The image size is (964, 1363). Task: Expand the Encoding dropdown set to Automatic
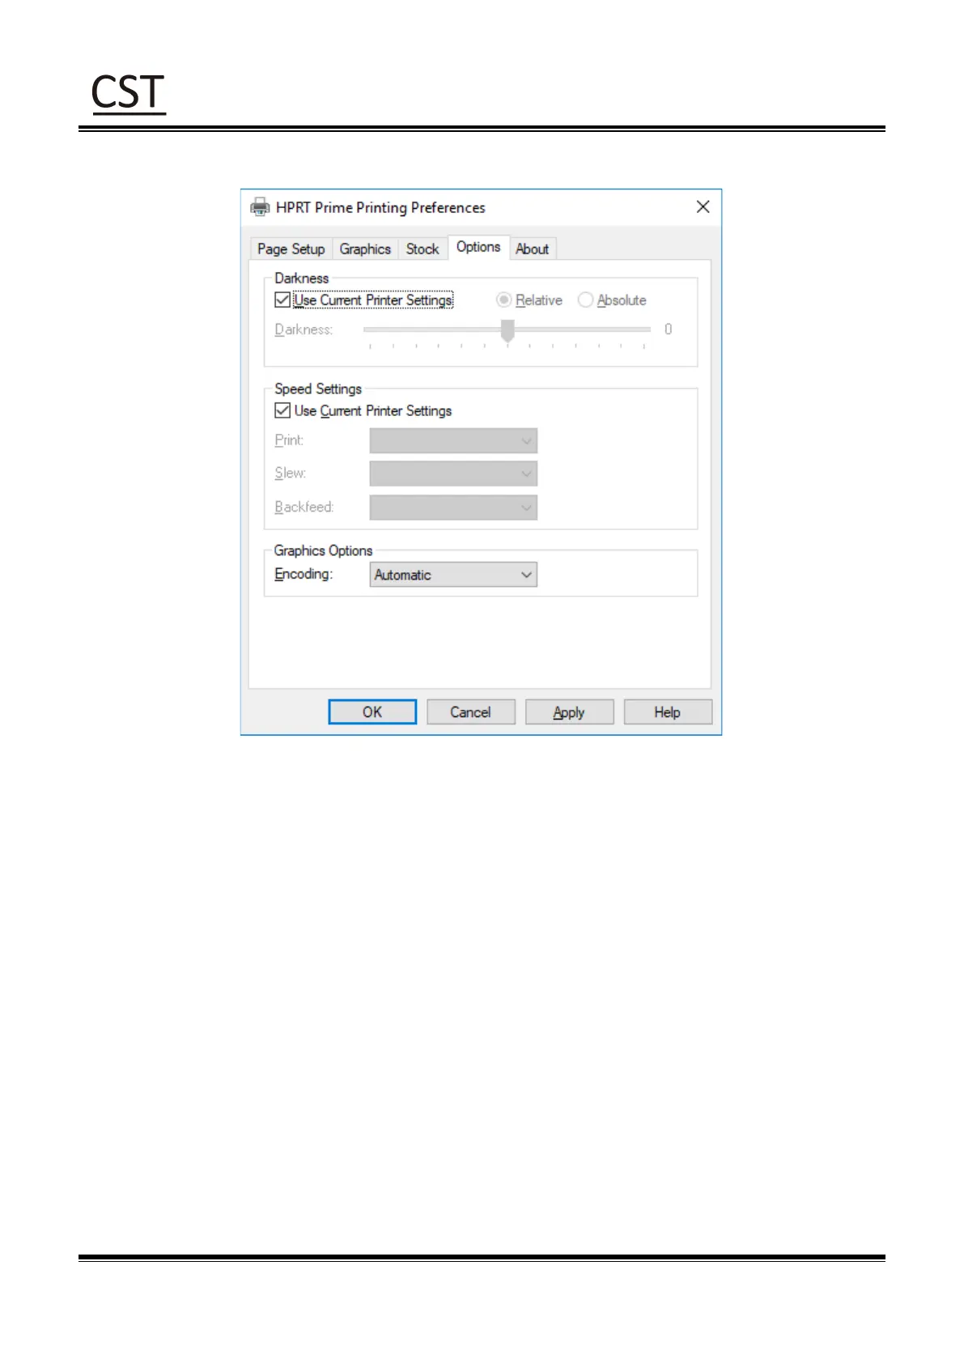coord(453,575)
